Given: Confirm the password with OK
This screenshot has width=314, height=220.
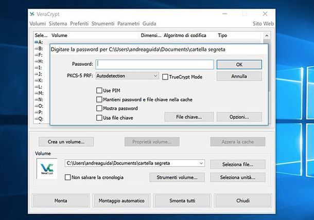Looking at the screenshot, I should point(239,65).
